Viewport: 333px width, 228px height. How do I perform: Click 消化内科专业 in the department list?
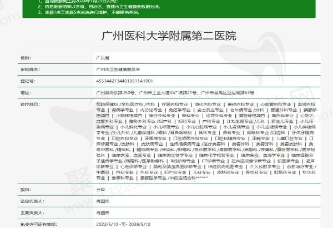click(208, 105)
